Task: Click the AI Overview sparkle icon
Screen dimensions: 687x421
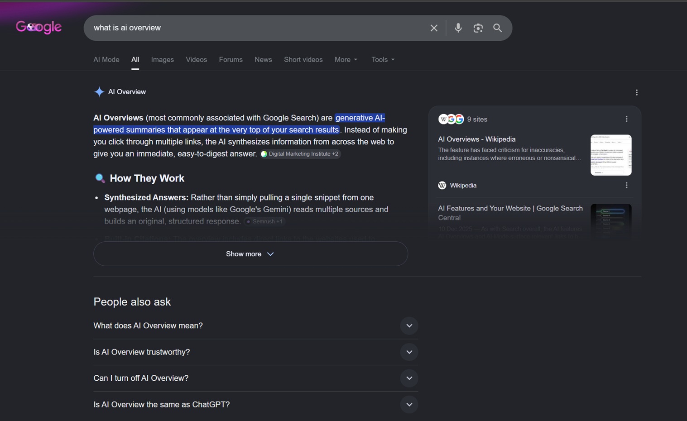Action: pyautogui.click(x=99, y=92)
